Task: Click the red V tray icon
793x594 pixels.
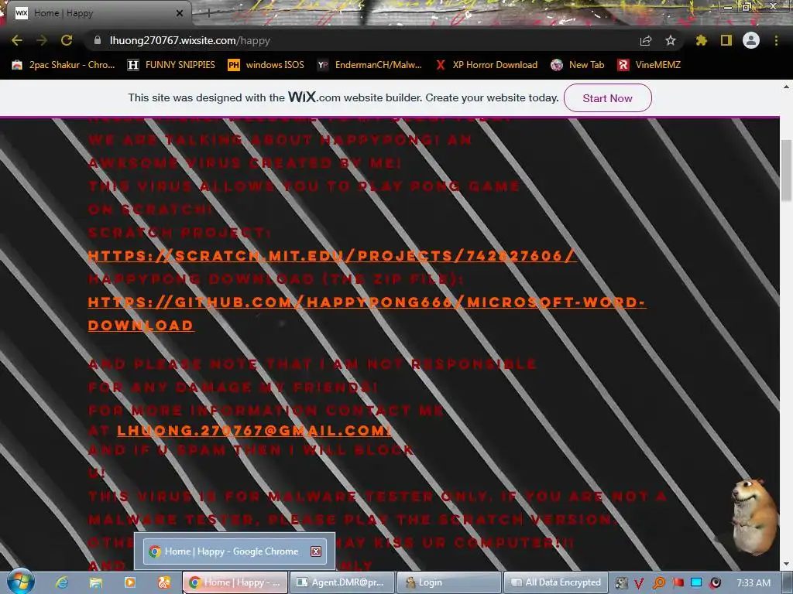Action: tap(639, 583)
